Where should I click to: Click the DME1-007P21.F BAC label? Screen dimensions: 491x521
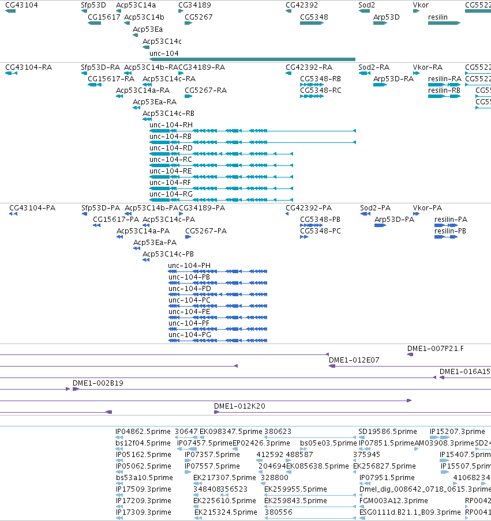pyautogui.click(x=436, y=349)
